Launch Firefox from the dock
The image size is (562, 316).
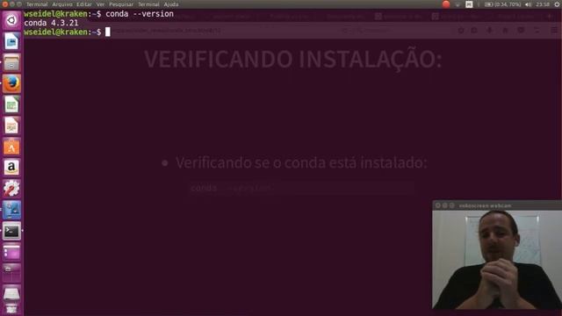point(11,83)
